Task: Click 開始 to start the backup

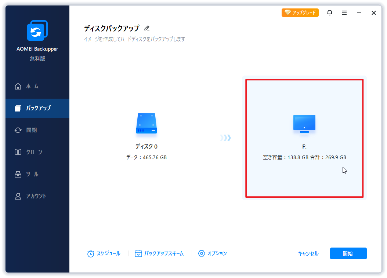Action: pos(348,253)
